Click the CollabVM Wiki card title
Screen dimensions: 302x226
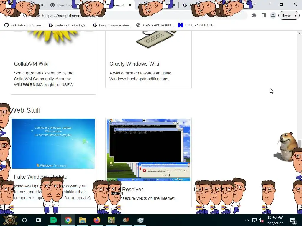(x=31, y=64)
